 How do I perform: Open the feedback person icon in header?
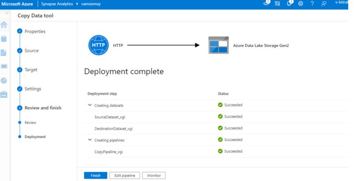coord(324,4)
